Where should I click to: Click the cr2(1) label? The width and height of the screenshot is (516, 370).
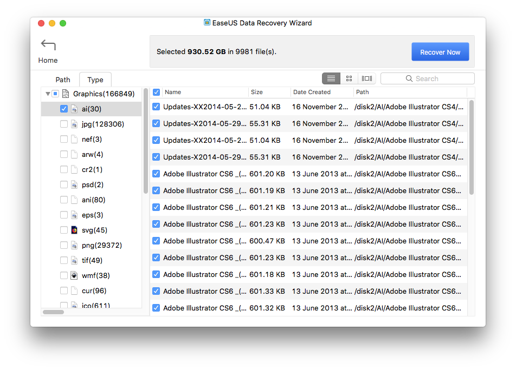92,169
